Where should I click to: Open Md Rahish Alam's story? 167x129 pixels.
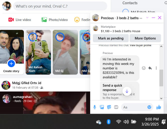[x=38, y=52]
